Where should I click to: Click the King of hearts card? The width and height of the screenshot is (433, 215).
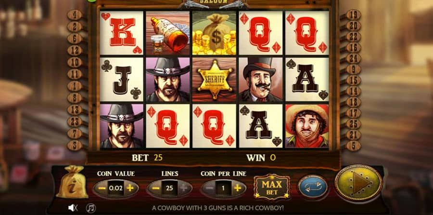pyautogui.click(x=122, y=33)
